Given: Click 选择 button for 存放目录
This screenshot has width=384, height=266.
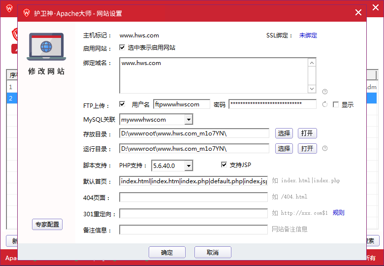Looking at the screenshot, I should click(284, 133).
